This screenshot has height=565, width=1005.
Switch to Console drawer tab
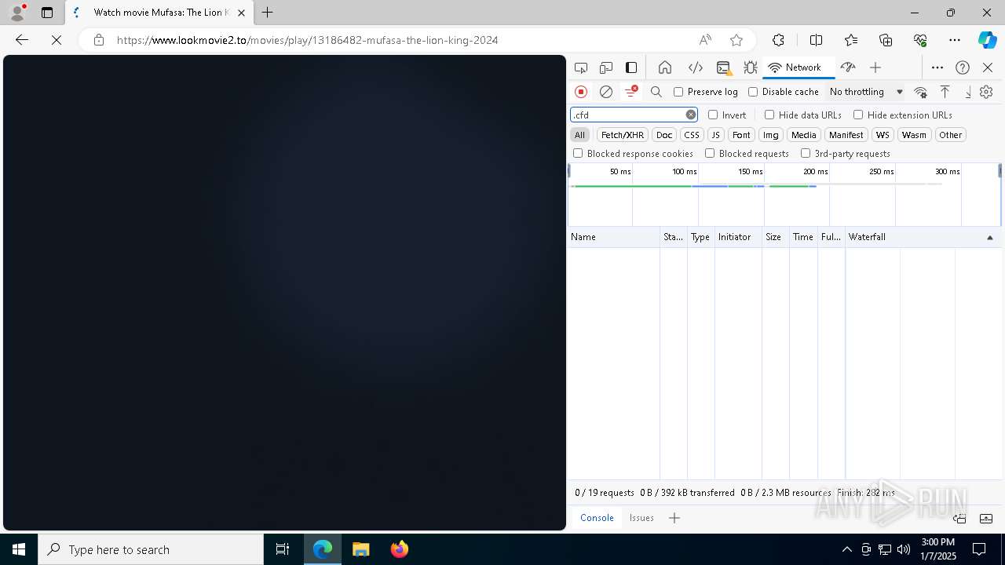[597, 518]
